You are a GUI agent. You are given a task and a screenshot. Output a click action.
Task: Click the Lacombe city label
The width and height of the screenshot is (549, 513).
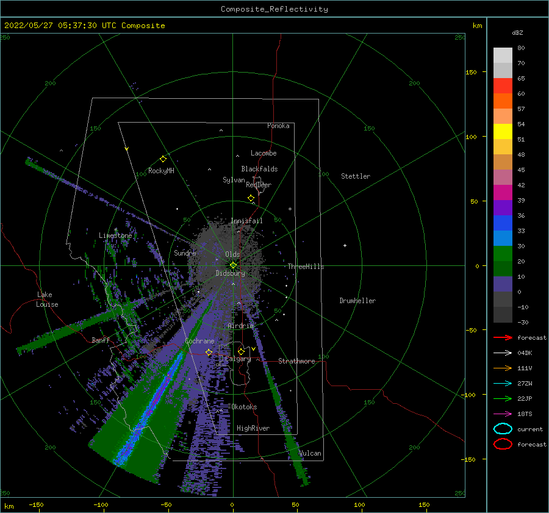click(x=264, y=153)
